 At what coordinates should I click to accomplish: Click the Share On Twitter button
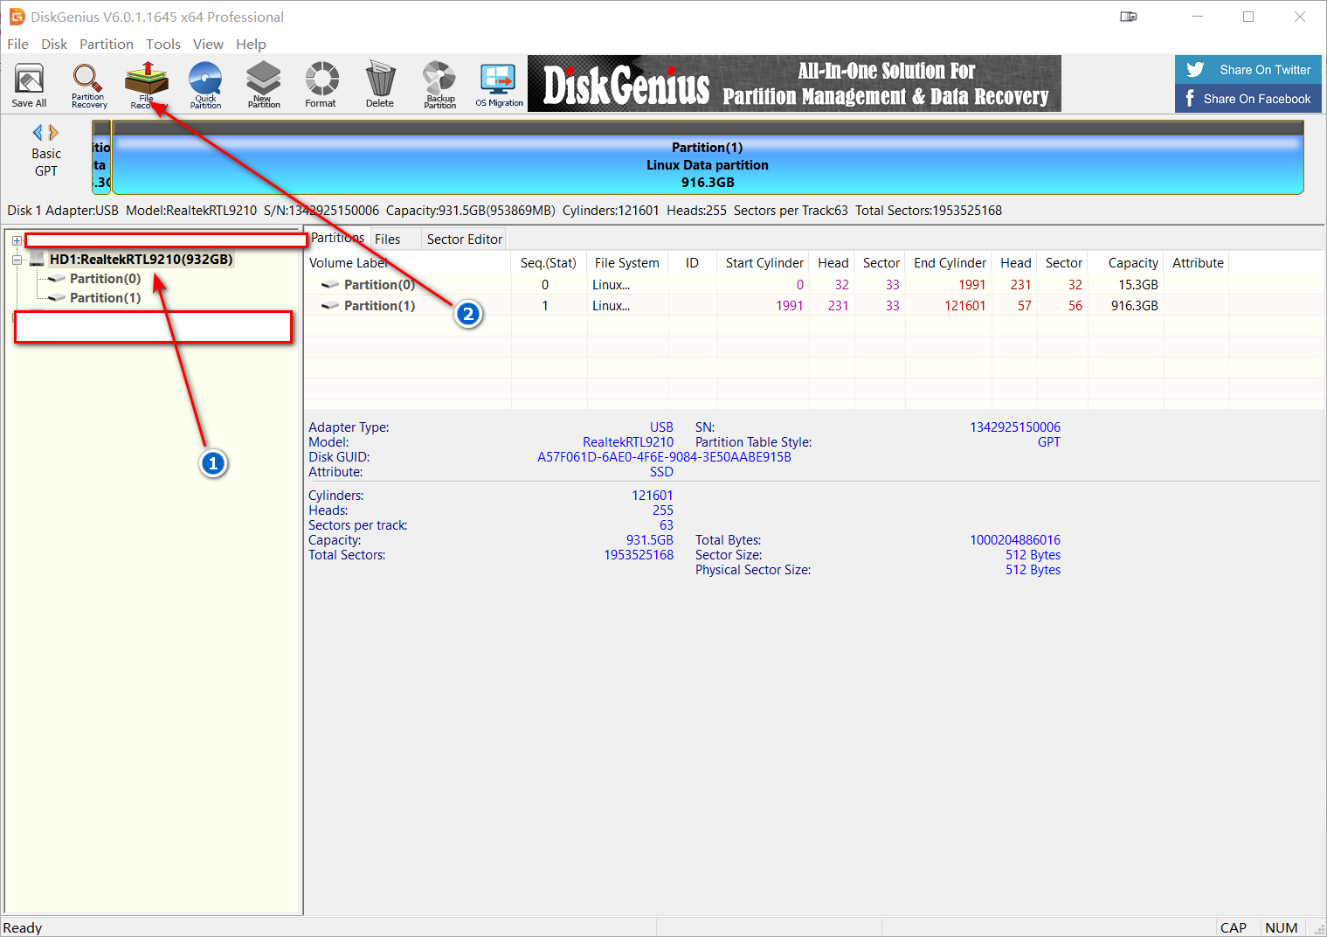point(1248,70)
